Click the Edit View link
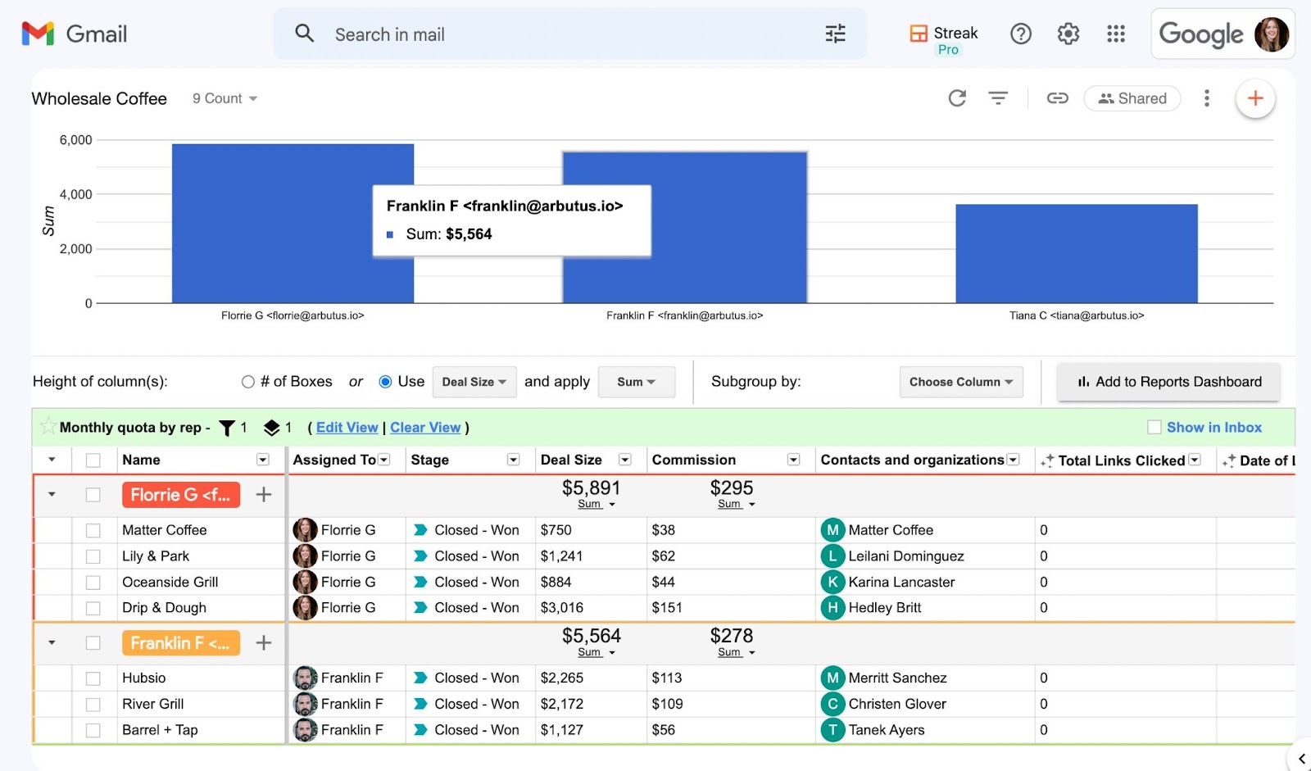 click(347, 427)
